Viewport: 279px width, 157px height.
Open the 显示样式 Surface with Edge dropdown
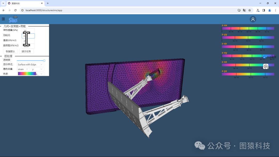click(30, 64)
